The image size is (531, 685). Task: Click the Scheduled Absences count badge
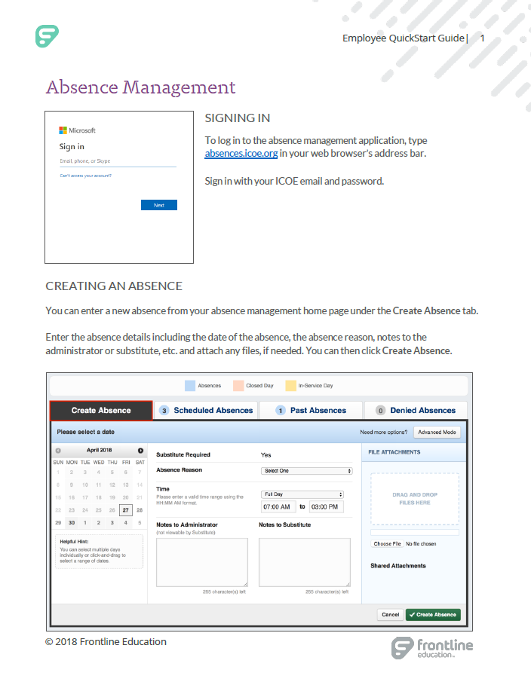click(164, 411)
